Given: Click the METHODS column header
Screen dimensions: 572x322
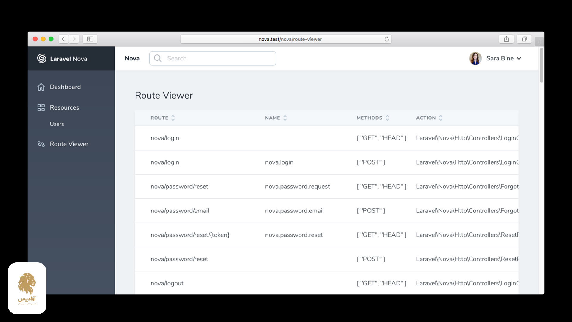Looking at the screenshot, I should (369, 118).
